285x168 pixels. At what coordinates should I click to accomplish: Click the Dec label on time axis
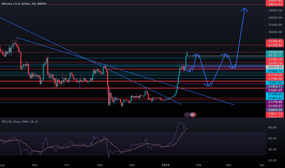[x=132, y=165]
